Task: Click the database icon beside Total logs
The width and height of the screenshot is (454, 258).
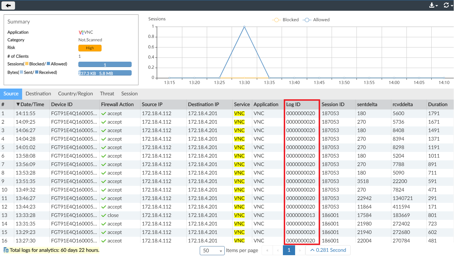Action: (x=6, y=250)
